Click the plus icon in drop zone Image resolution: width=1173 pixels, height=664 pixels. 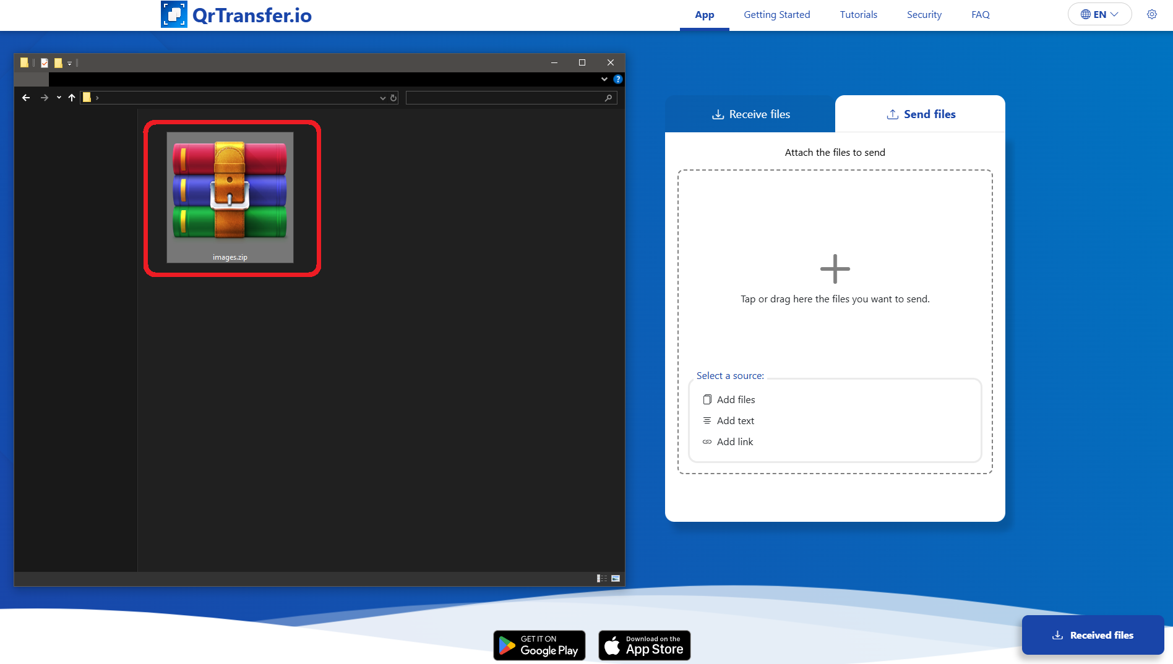(x=835, y=269)
